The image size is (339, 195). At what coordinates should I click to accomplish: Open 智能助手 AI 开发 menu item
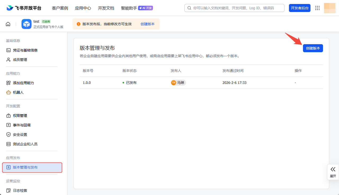point(137,8)
